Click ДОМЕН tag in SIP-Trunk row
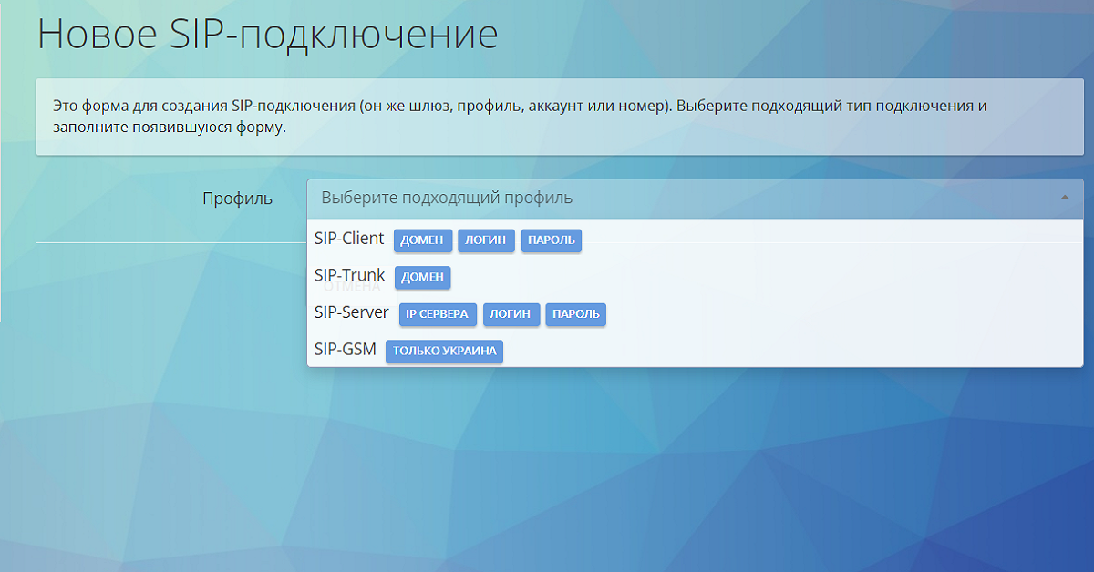The width and height of the screenshot is (1094, 572). (x=423, y=277)
